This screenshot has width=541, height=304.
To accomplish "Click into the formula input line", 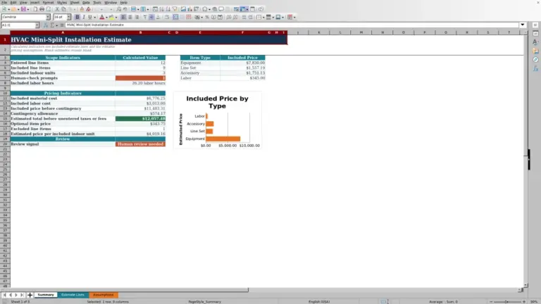I will 292,25.
